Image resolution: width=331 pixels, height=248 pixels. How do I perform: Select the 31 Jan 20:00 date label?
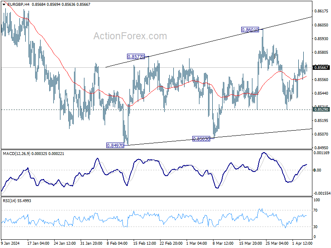pos(91,243)
